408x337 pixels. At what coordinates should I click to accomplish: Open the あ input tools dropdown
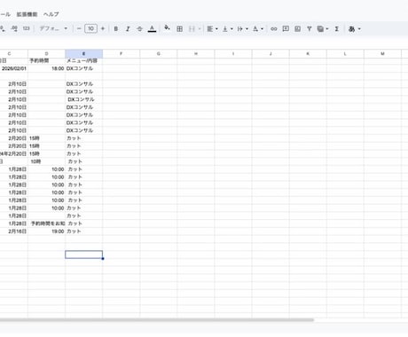click(x=355, y=28)
